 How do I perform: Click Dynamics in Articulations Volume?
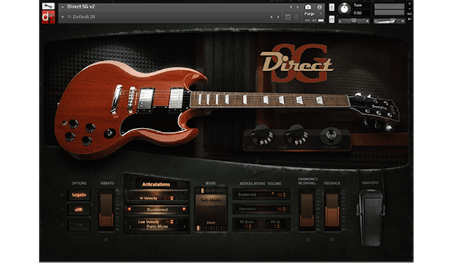(247, 209)
